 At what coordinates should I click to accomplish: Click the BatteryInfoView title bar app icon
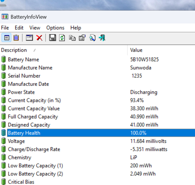(5, 17)
